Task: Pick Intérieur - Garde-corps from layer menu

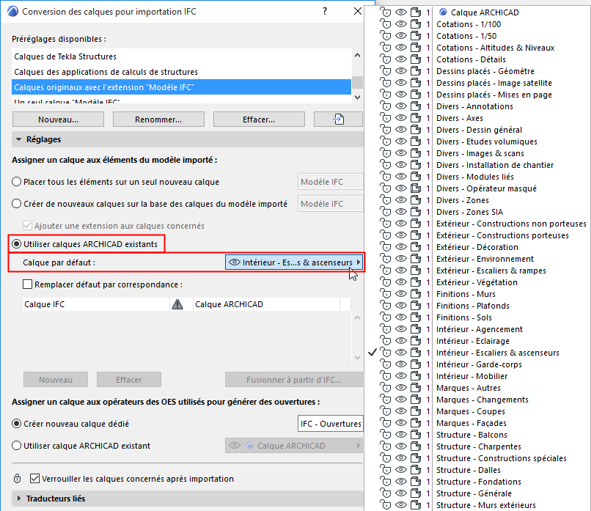Action: (x=477, y=364)
